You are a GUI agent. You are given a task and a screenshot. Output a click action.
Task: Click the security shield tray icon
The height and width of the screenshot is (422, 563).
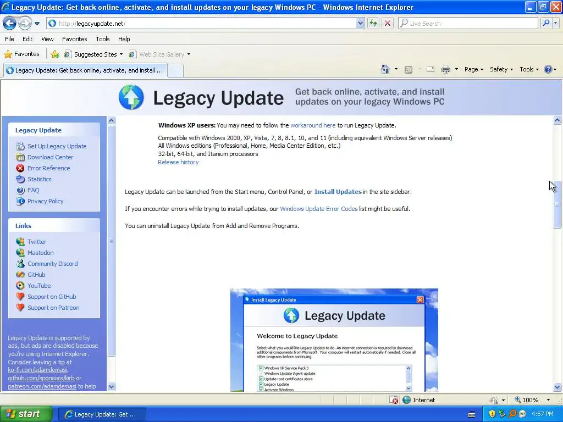(x=492, y=414)
